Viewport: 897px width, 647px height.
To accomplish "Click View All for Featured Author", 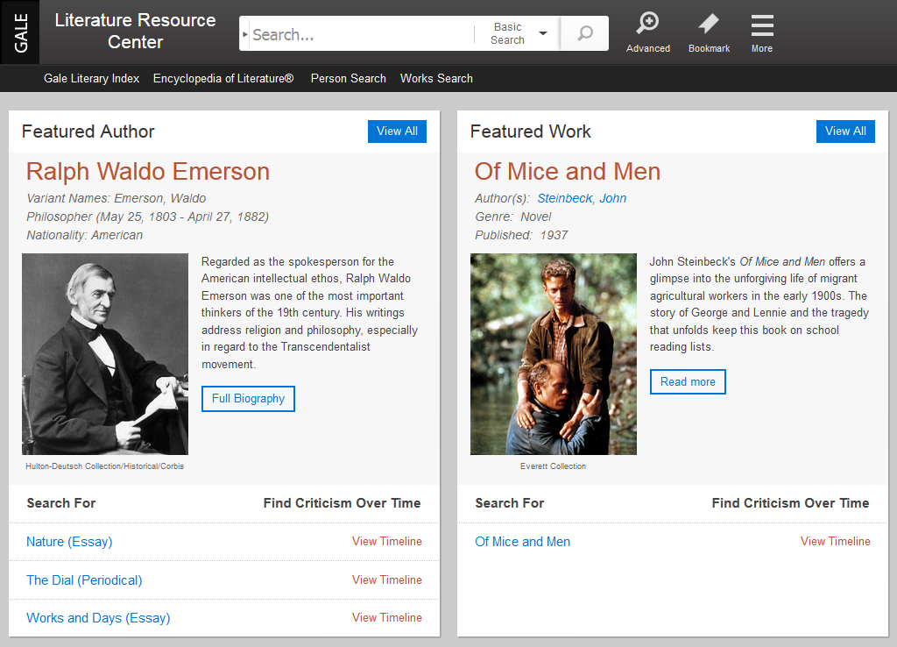I will [x=397, y=132].
